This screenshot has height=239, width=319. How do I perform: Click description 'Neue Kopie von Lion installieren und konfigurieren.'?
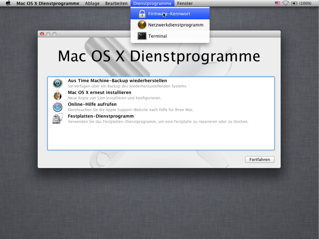point(114,98)
